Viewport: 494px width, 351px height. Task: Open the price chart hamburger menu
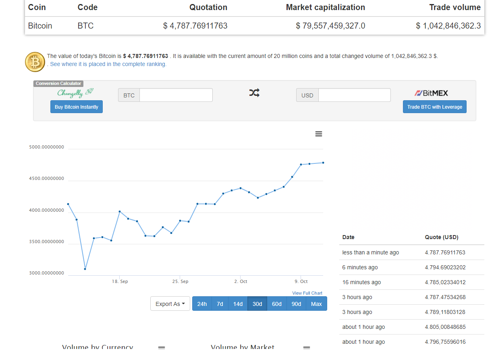(x=318, y=134)
